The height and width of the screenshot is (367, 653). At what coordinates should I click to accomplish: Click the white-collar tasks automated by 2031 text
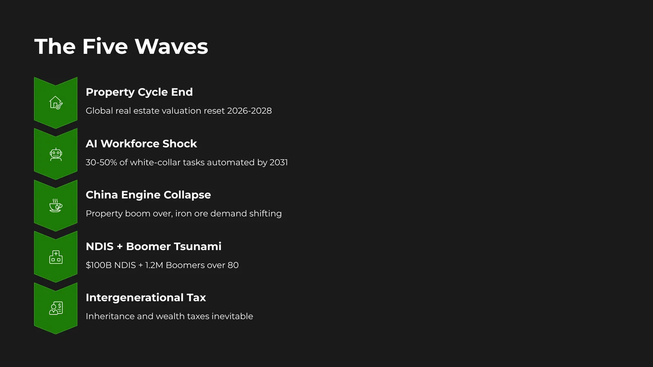pos(209,162)
